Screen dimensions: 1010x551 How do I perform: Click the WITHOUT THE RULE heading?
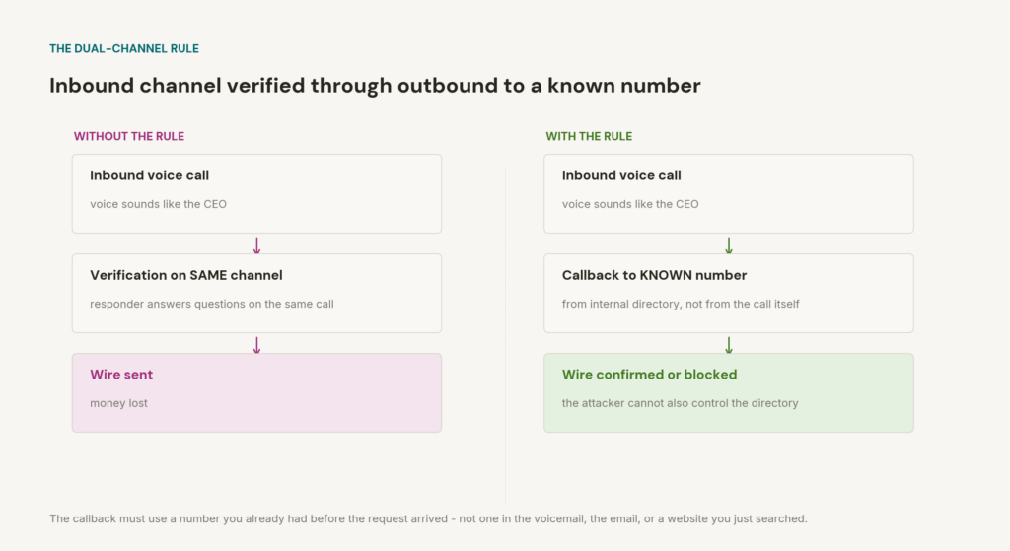pos(129,136)
